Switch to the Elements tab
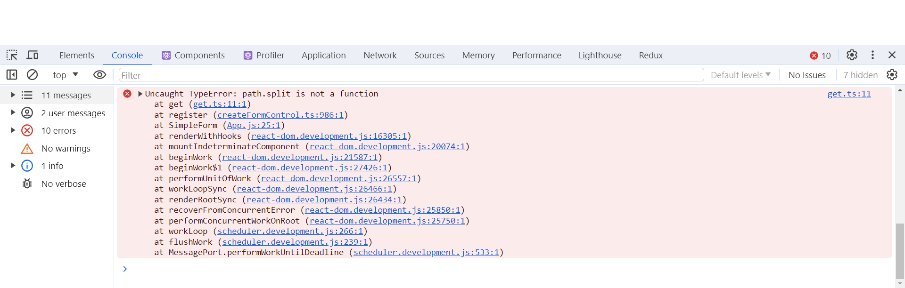Screen dimensions: 905x288 coord(77,55)
